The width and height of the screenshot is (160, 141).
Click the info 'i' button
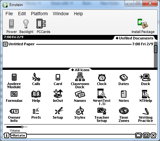[x=6, y=136]
